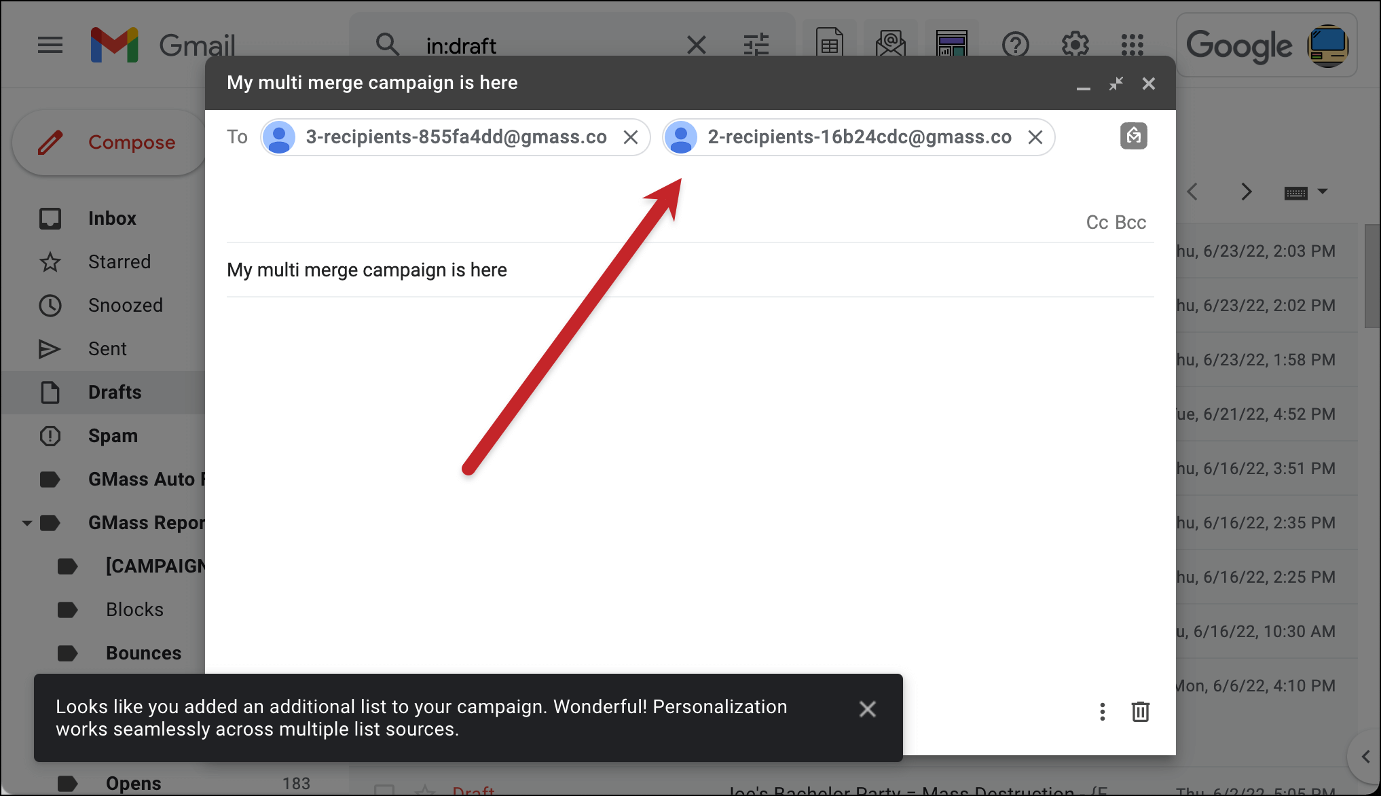Screen dimensions: 1381x796
Task: Click the Gmail logo
Action: pos(163,46)
